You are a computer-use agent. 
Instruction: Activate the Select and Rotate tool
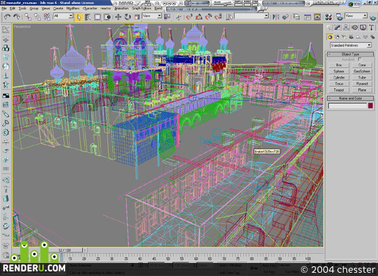pyautogui.click(x=128, y=17)
